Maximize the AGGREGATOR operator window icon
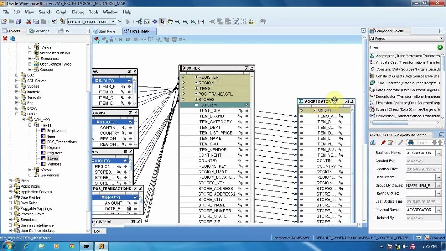The width and height of the screenshot is (446, 251). pos(347,101)
